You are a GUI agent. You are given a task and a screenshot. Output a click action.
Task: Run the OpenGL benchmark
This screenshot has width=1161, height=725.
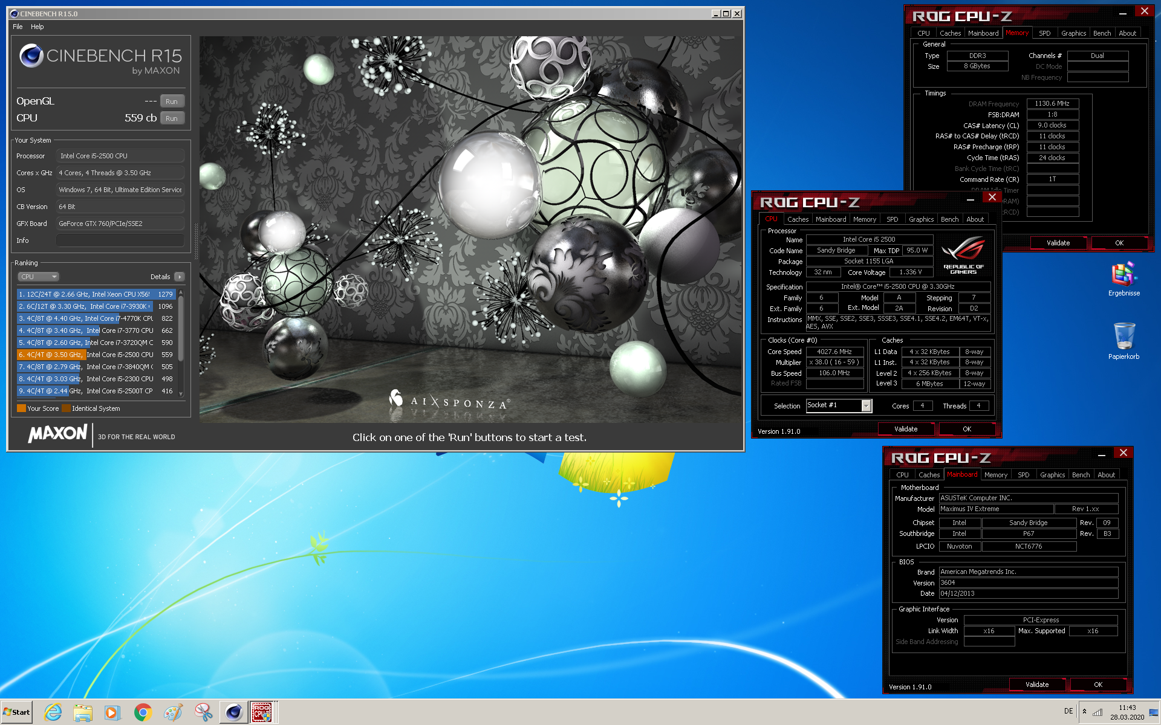tap(172, 101)
